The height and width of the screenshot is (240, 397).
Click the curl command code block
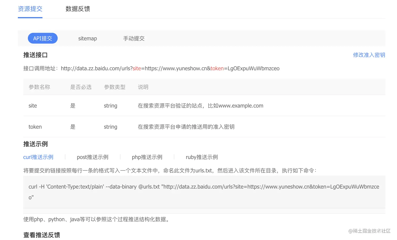pyautogui.click(x=204, y=192)
